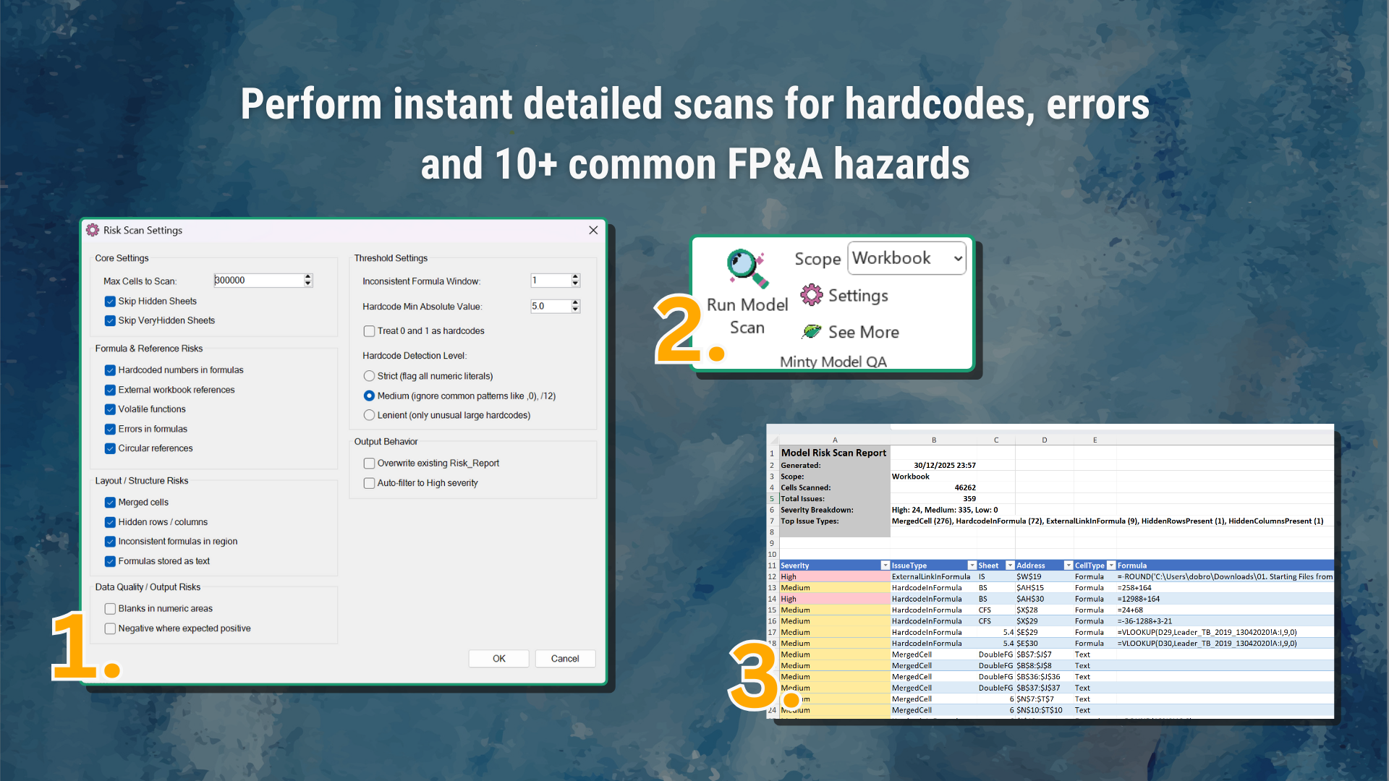1389x781 pixels.
Task: Dismiss the dialog with Cancel
Action: tap(565, 658)
